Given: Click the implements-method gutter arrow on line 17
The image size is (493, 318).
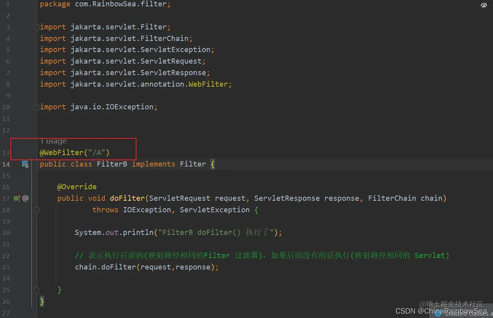Looking at the screenshot, I should coord(17,198).
